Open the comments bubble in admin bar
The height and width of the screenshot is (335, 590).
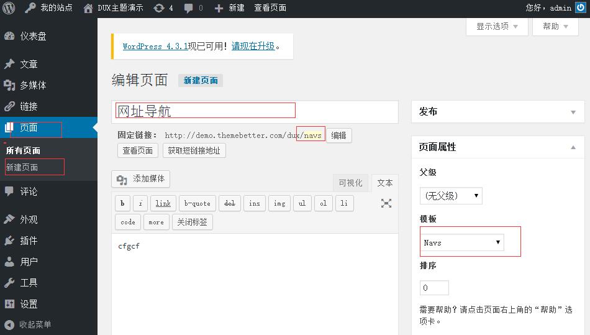[x=189, y=8]
